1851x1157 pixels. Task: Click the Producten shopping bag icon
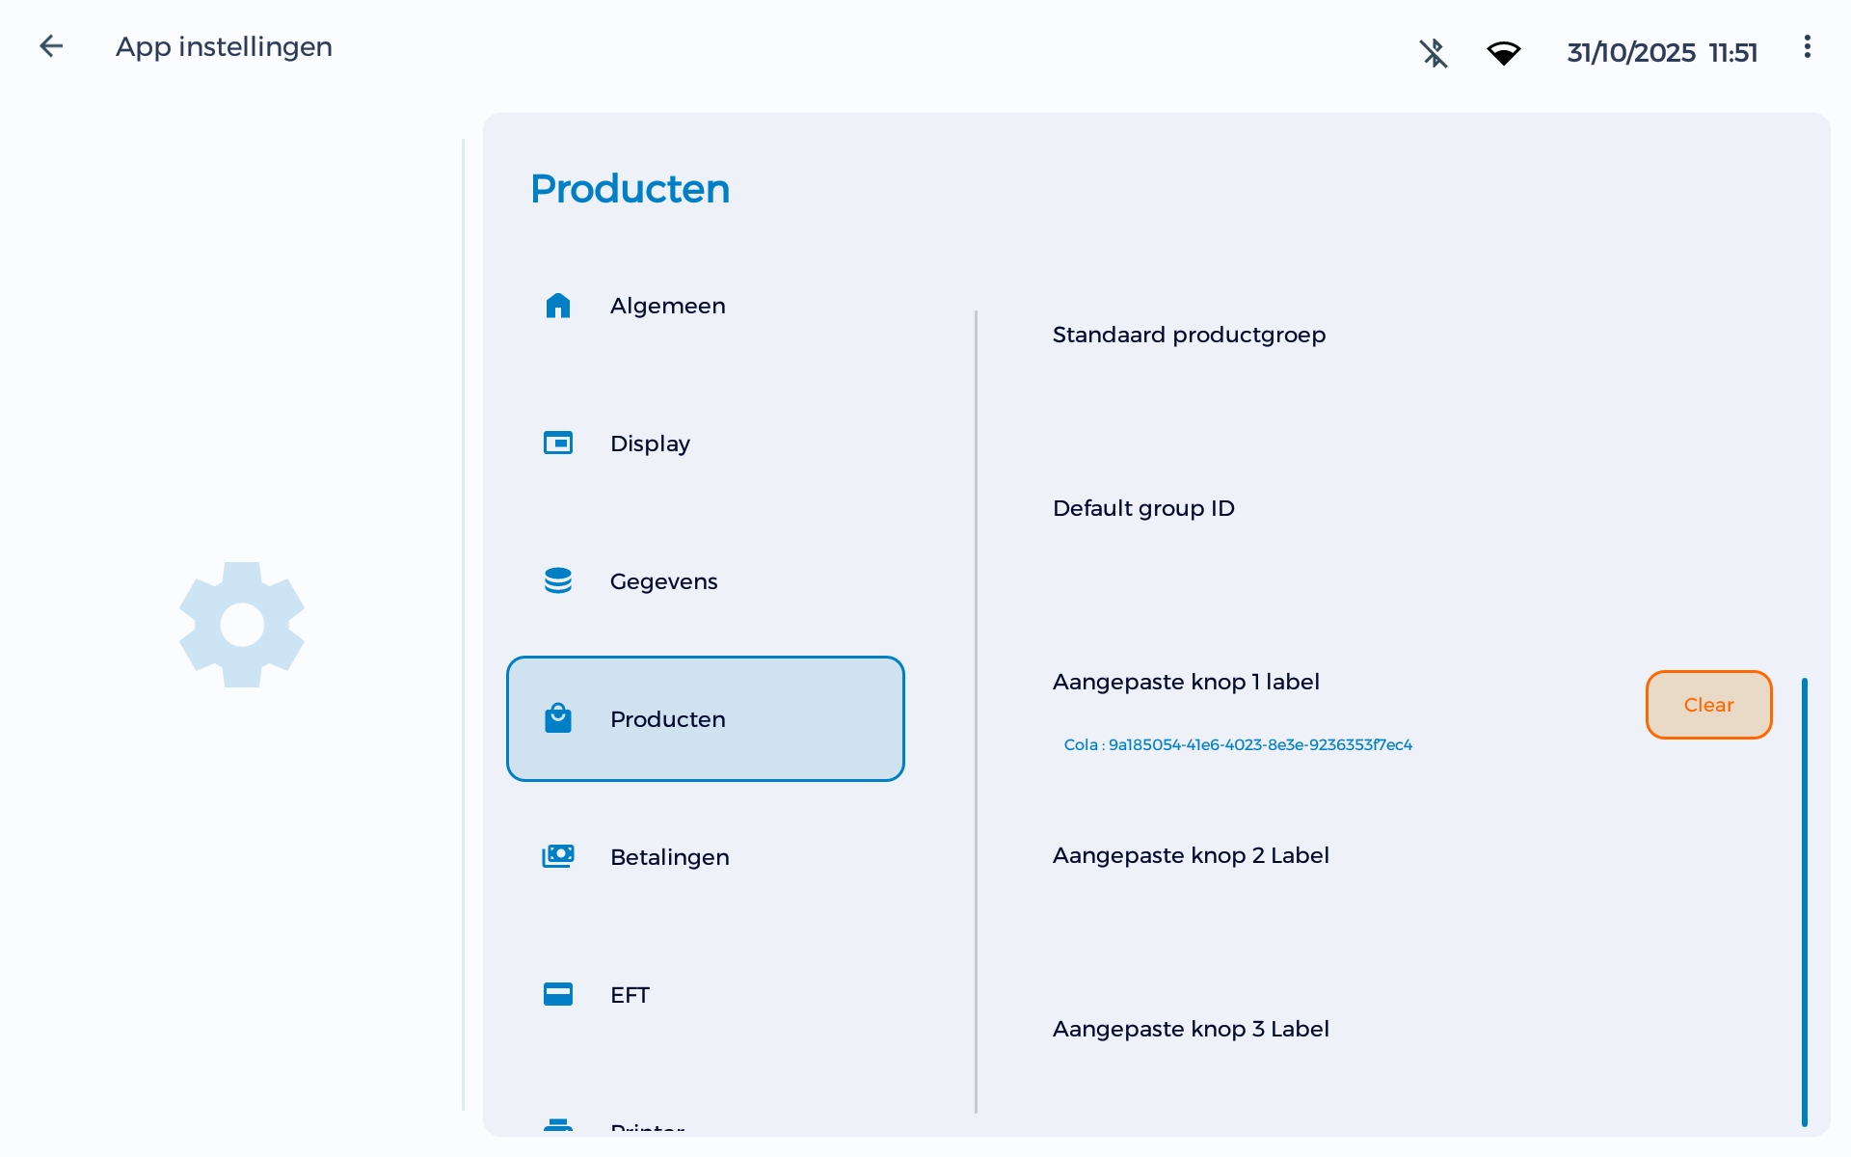559,718
